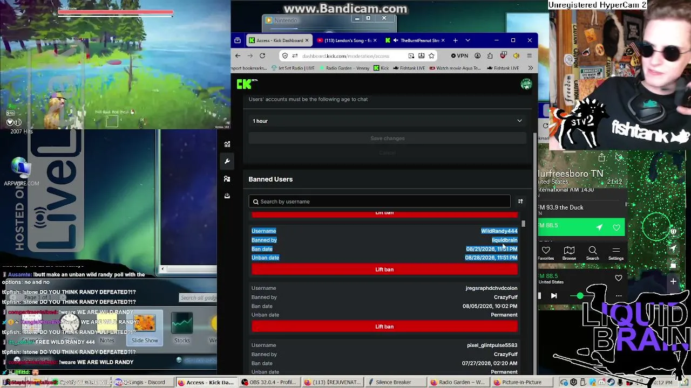Click the disabled Save changes button

(x=387, y=138)
